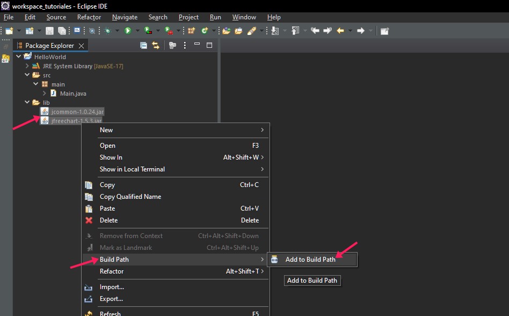Select jcommon-1.0.24.jar in lib folder
Image resolution: width=509 pixels, height=316 pixels.
(x=77, y=112)
